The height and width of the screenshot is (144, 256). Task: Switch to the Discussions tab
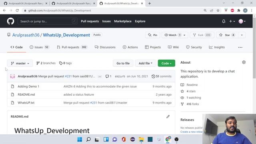point(105,47)
